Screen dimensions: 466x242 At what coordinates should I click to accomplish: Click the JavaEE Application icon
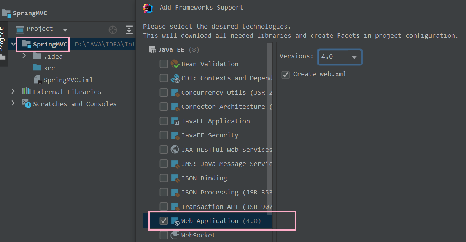[x=175, y=121]
